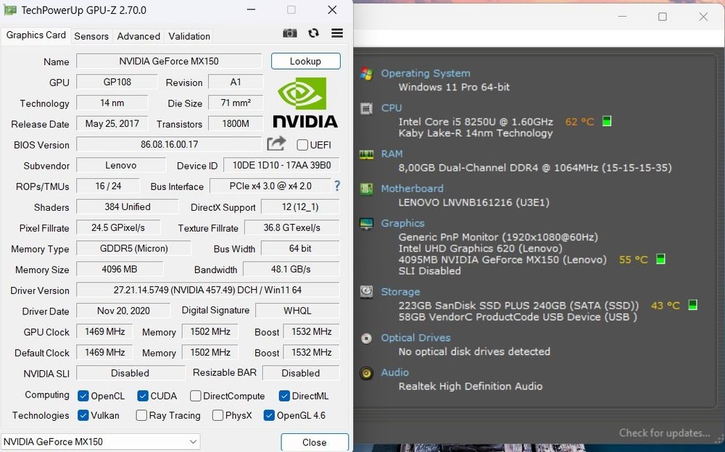Click Intel Core i5 8250U text in Speccy
The width and height of the screenshot is (725, 452).
pyautogui.click(x=476, y=122)
